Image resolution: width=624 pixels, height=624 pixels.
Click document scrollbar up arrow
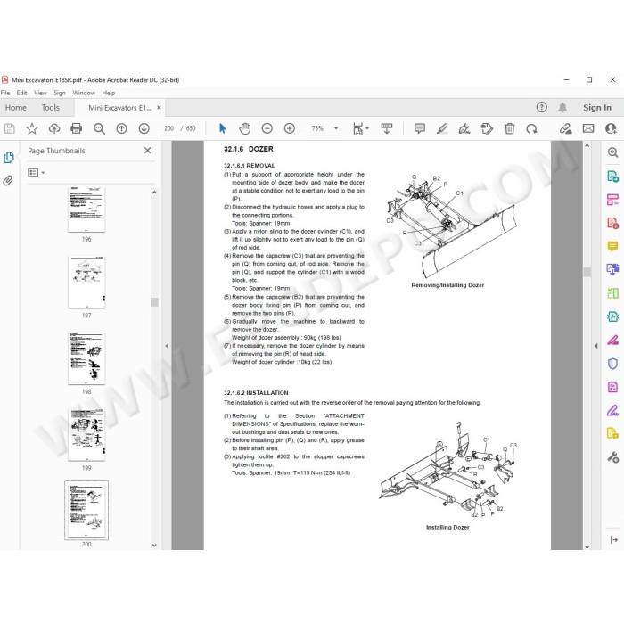click(587, 146)
